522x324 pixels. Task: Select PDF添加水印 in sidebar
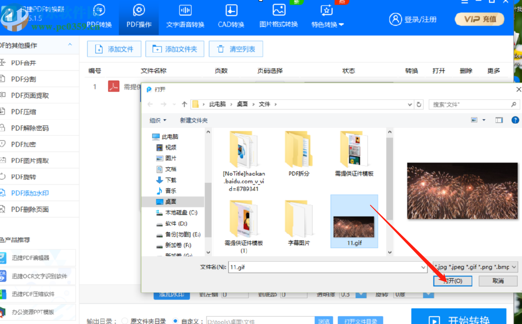pyautogui.click(x=39, y=193)
